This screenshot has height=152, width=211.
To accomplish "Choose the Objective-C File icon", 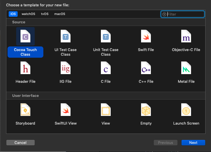I will point(186,36).
